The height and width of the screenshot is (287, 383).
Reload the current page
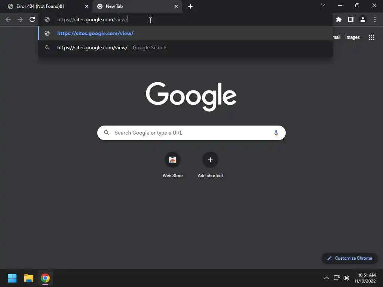(x=32, y=19)
